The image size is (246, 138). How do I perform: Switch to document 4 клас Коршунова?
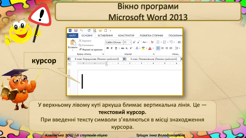[95, 59]
